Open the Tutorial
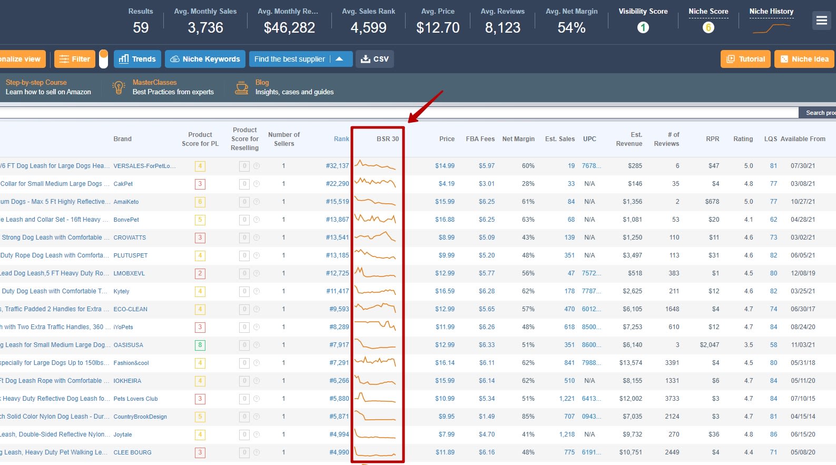Viewport: 836px width, 465px height. point(745,59)
